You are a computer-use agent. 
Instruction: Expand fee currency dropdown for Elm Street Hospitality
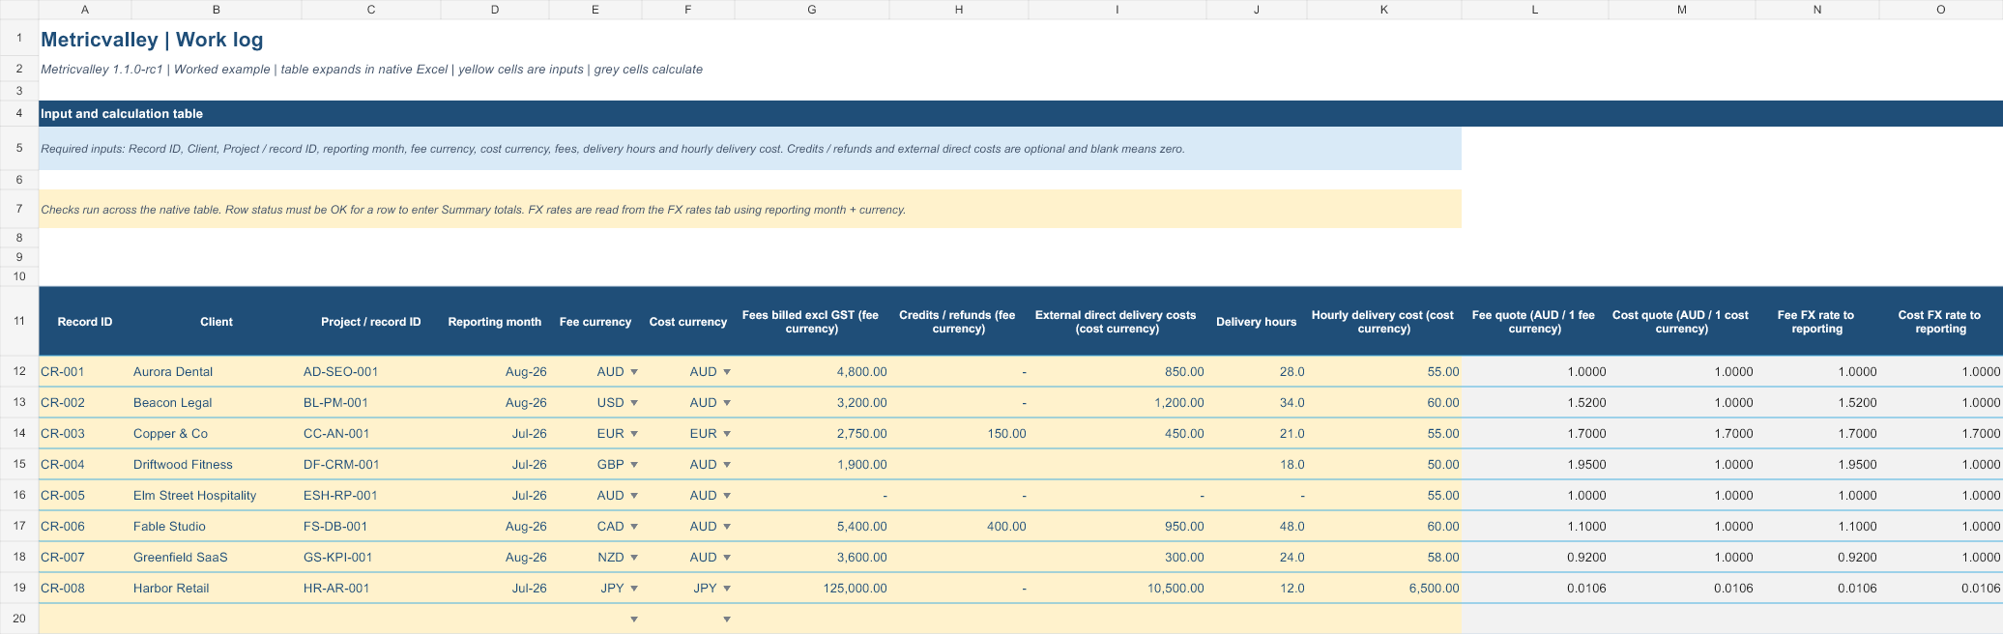pyautogui.click(x=634, y=496)
